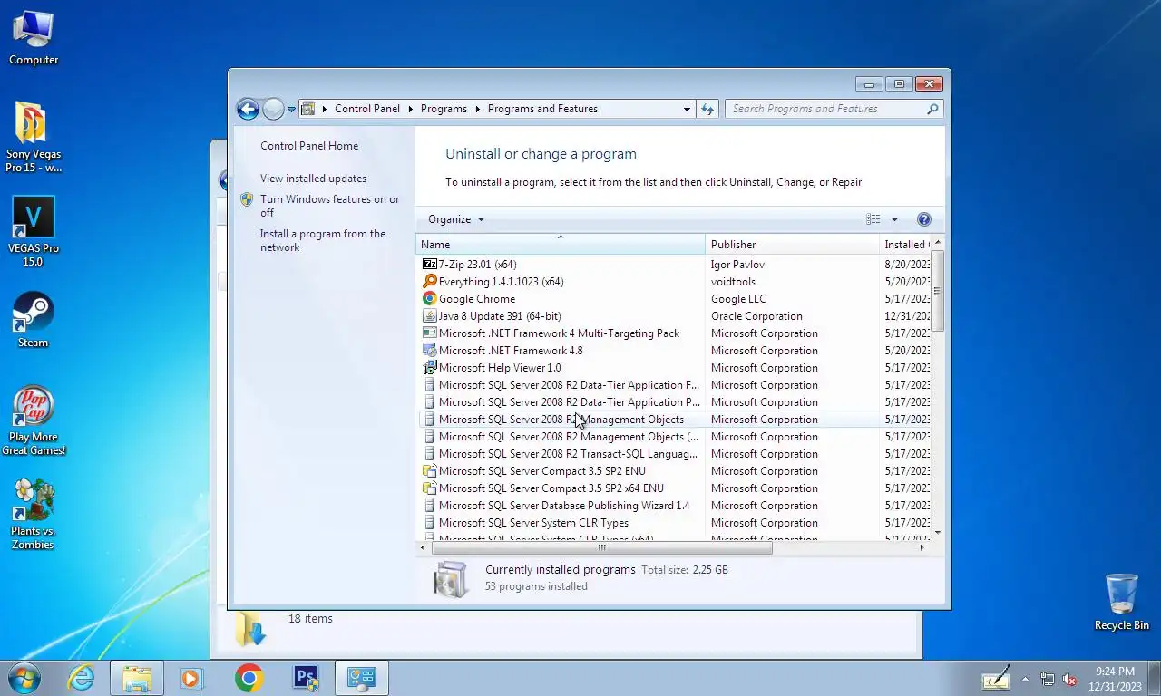Click the Help question mark icon
The width and height of the screenshot is (1161, 696).
click(x=923, y=219)
